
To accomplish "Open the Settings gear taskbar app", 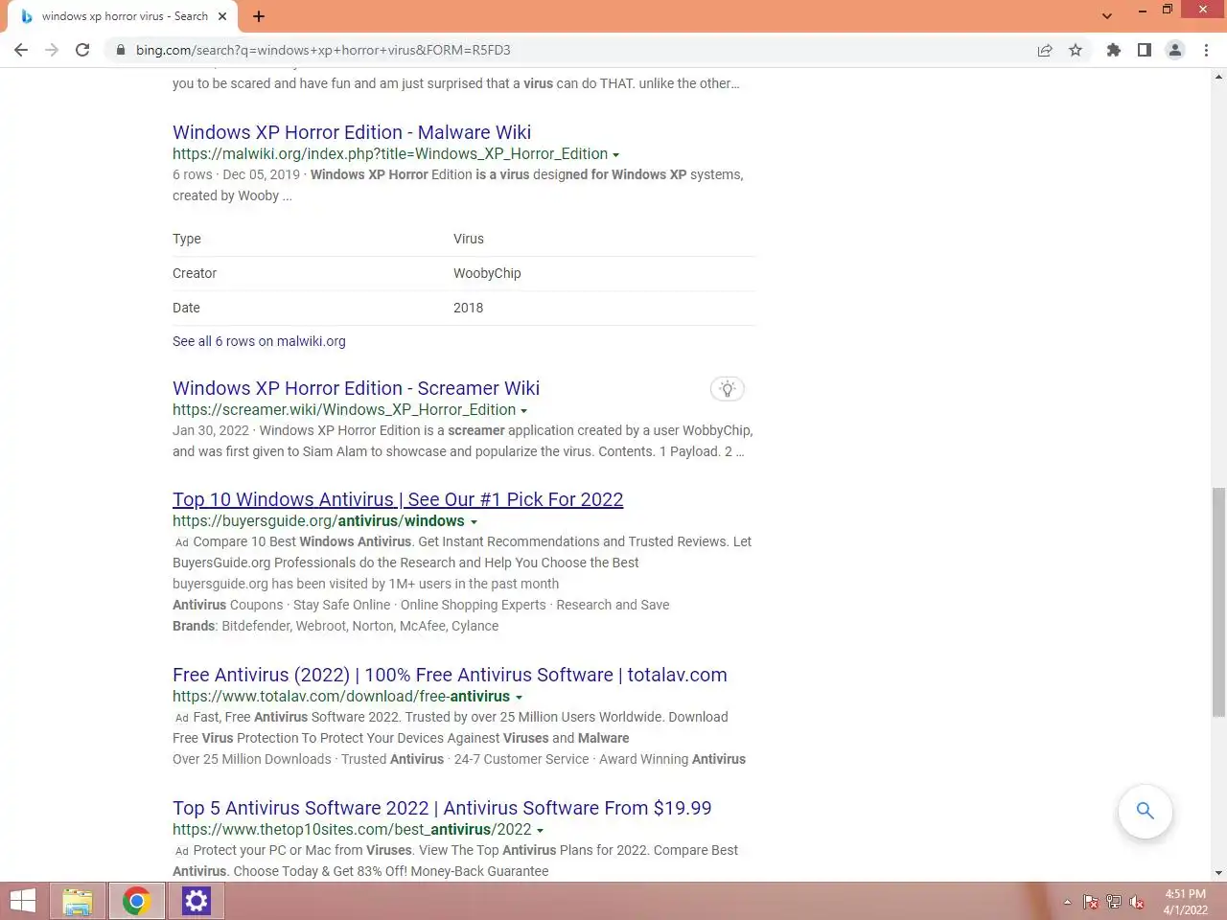I will tap(196, 901).
